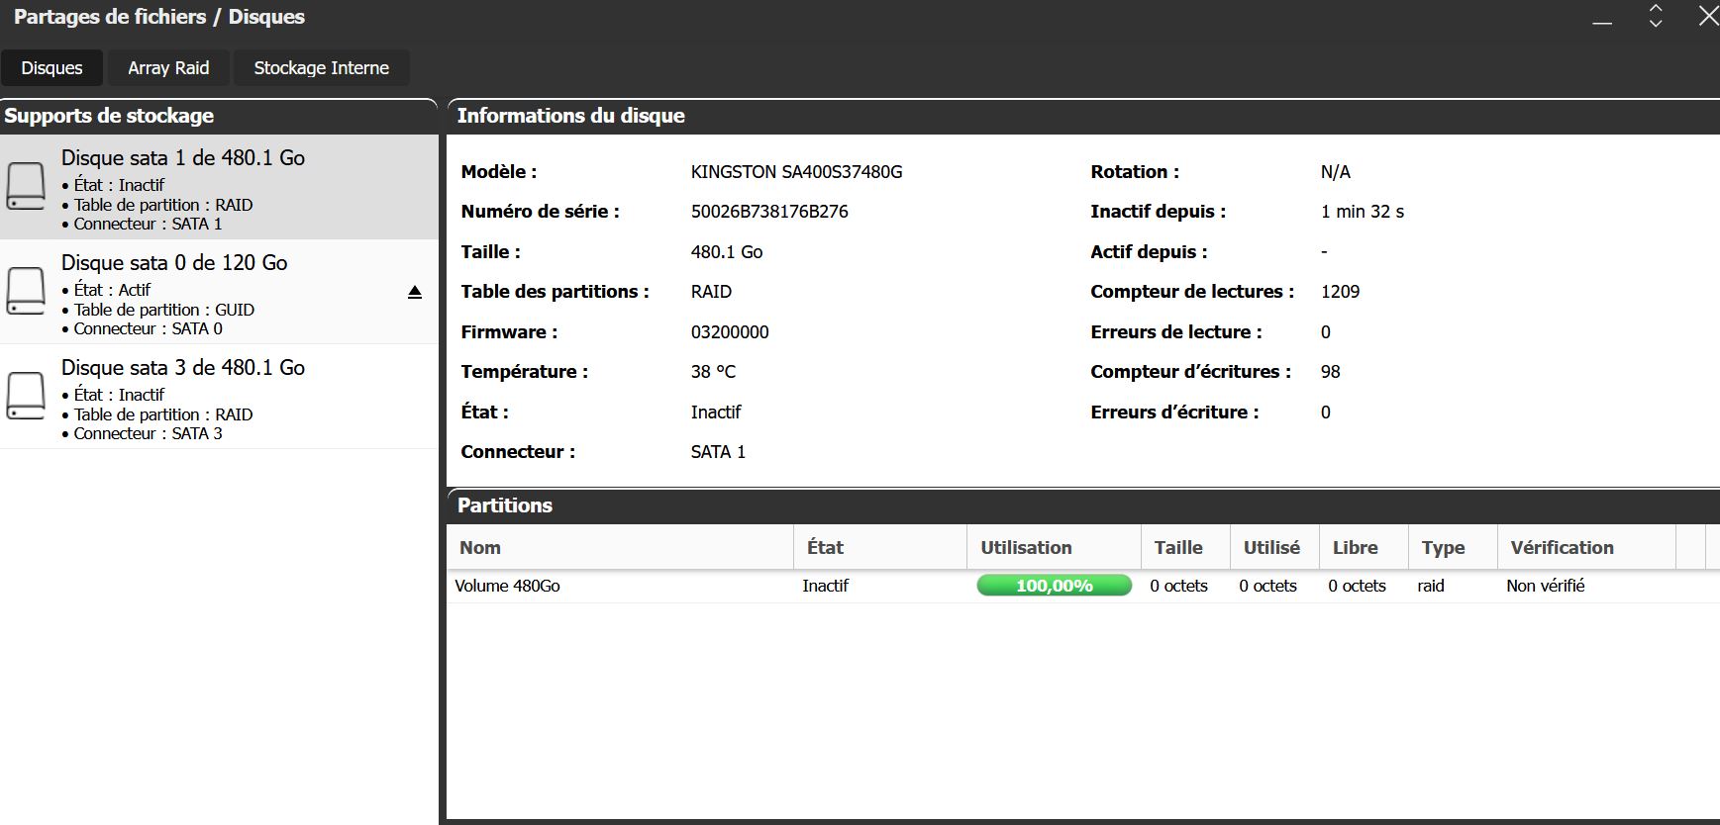This screenshot has height=825, width=1720.
Task: Sort partitions by the État column
Action: click(x=880, y=548)
